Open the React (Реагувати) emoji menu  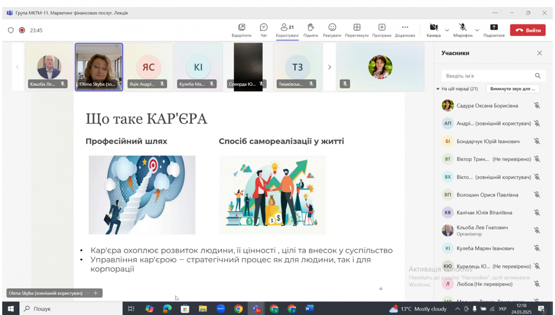tap(332, 30)
